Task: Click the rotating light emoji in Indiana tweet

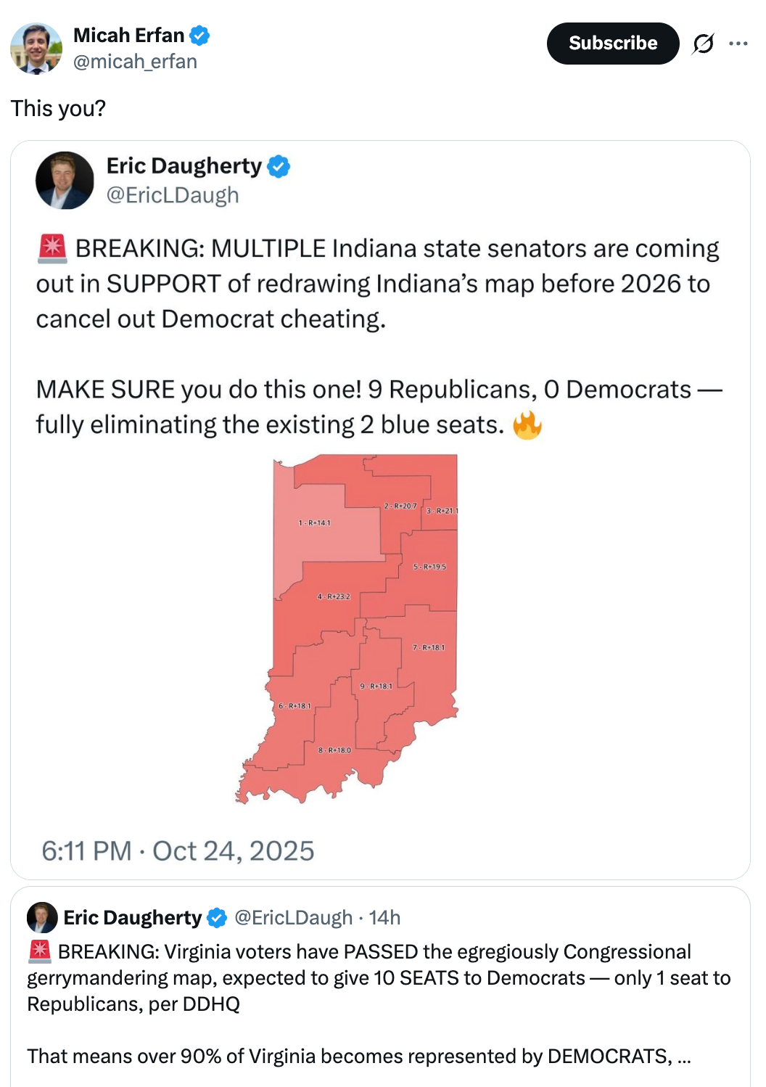Action: pyautogui.click(x=52, y=247)
